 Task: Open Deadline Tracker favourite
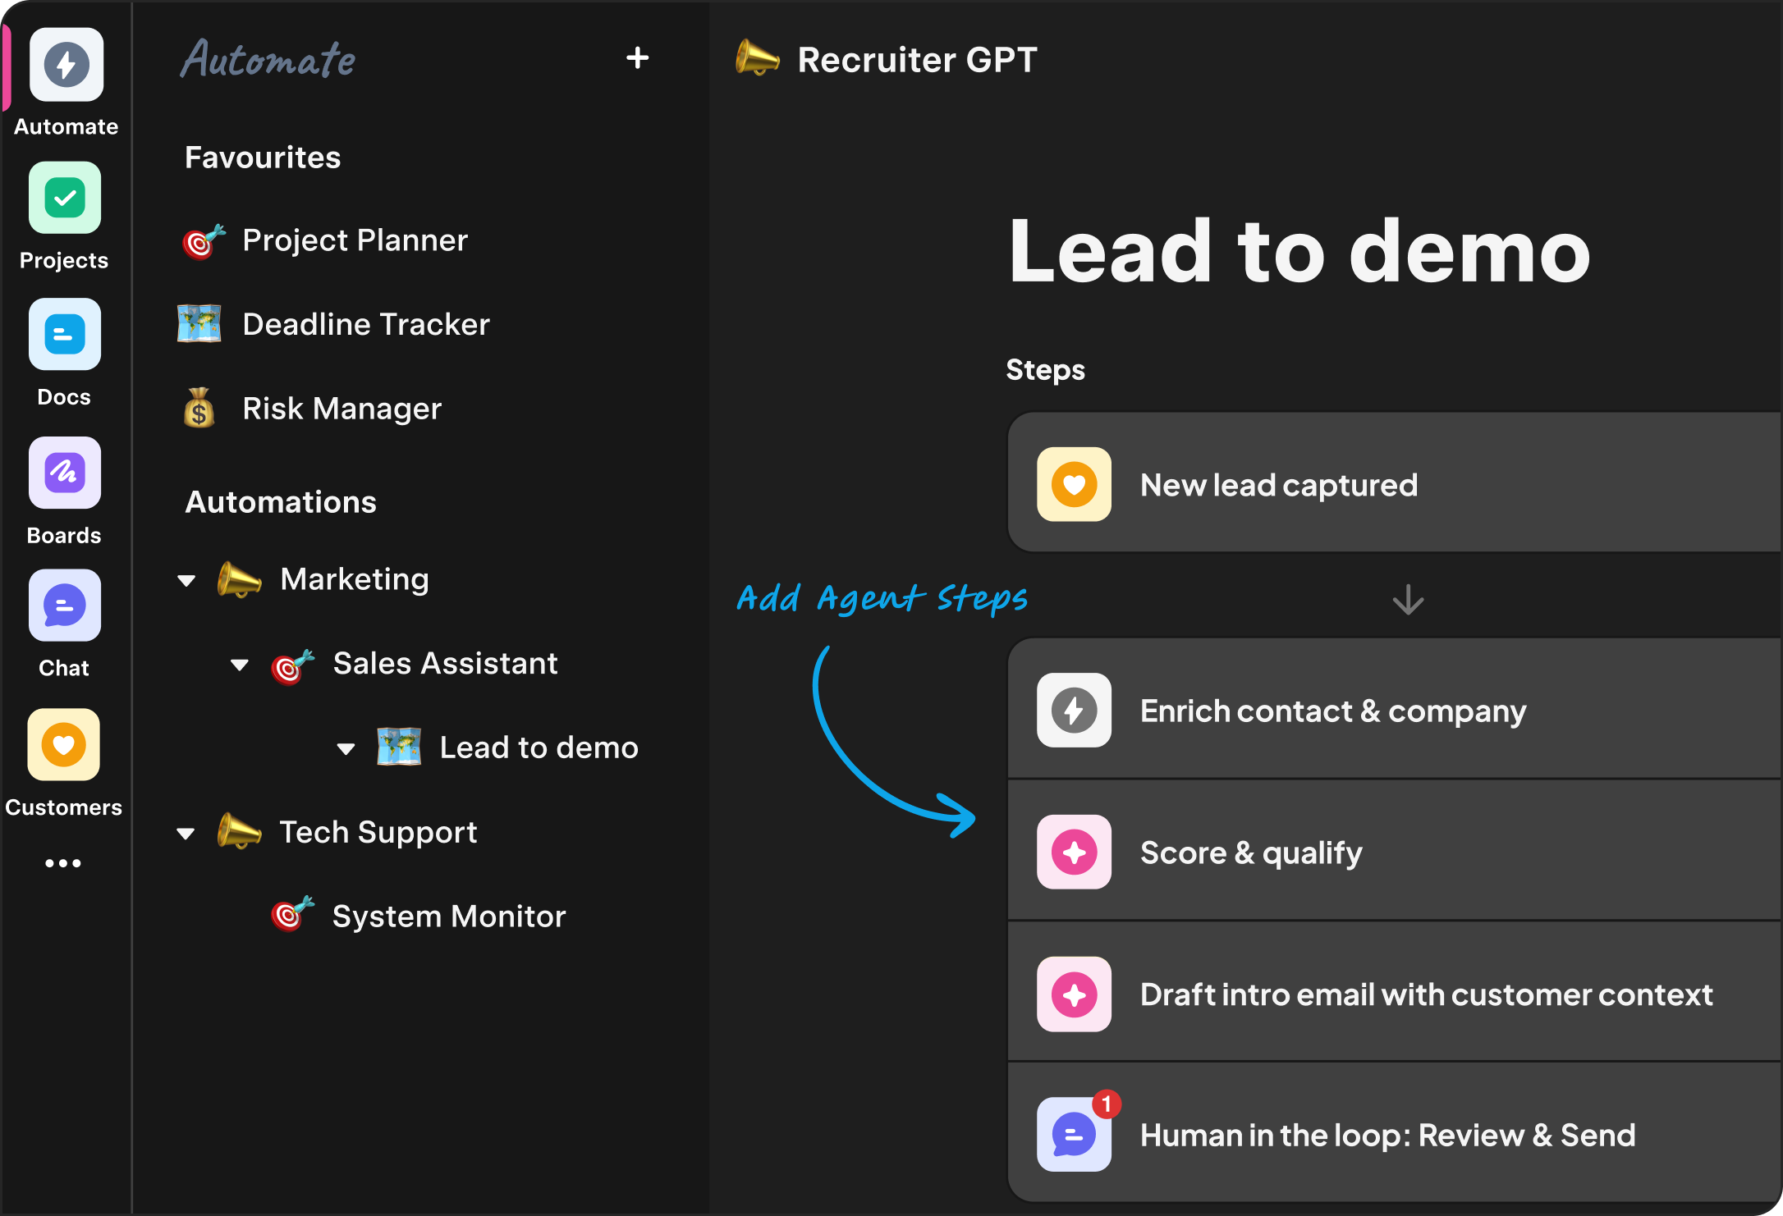365,325
